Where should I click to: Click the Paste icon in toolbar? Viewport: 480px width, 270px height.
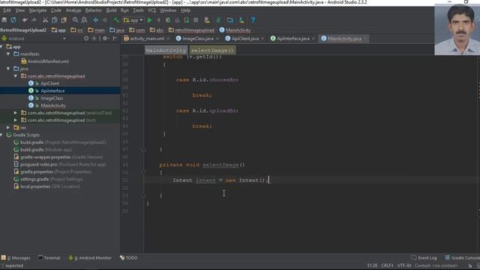64,20
